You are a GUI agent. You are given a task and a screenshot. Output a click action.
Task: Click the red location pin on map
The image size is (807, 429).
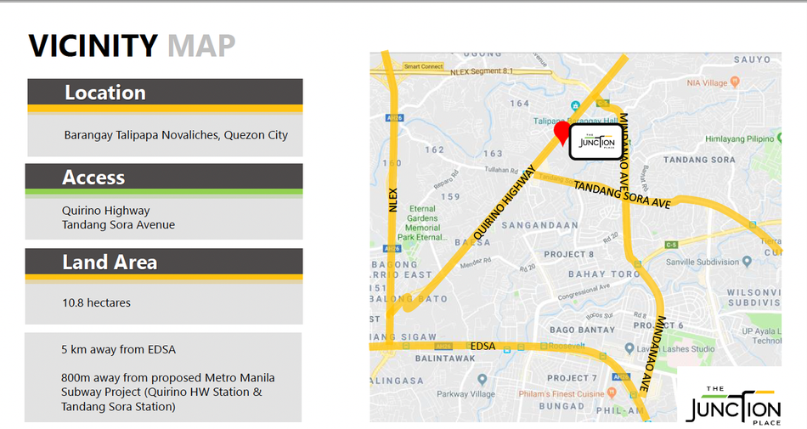click(x=562, y=133)
